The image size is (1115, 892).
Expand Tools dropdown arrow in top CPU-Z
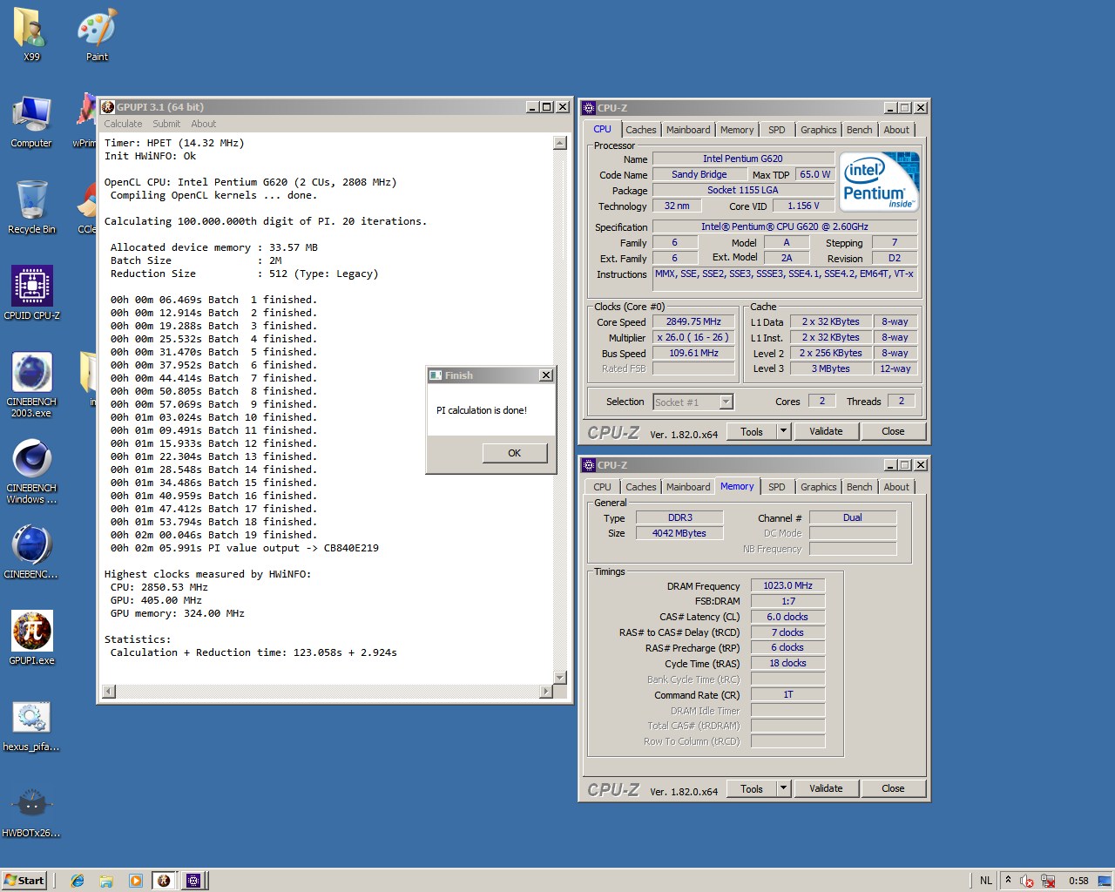pos(783,431)
